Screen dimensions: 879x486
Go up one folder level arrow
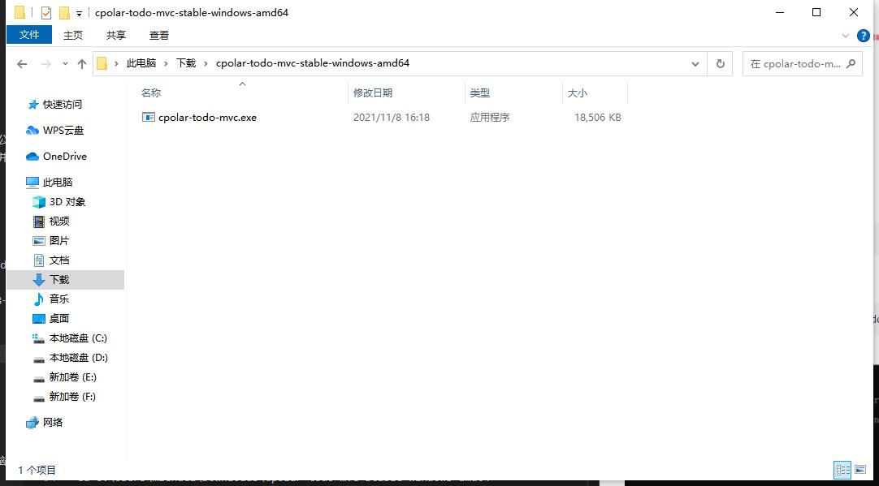(82, 64)
